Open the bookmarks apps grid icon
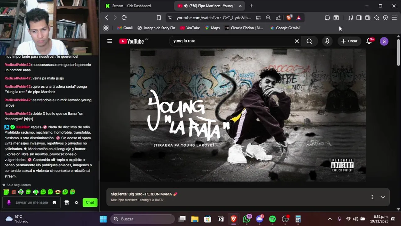 coord(106,28)
